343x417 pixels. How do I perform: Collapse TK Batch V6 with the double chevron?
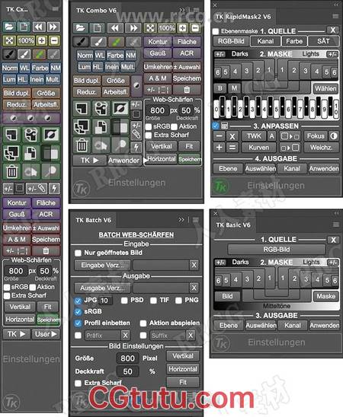[181, 220]
